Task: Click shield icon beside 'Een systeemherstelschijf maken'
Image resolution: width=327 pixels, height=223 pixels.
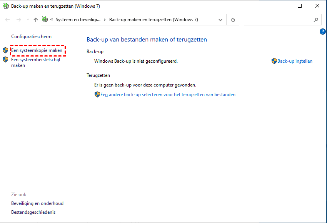Action: tap(5, 60)
